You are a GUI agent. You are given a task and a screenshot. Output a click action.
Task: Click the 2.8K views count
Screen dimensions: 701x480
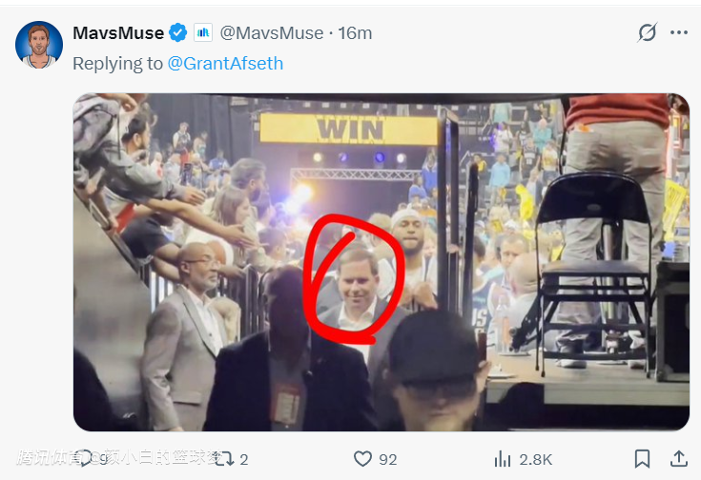[536, 459]
